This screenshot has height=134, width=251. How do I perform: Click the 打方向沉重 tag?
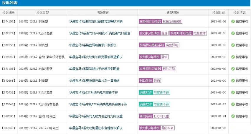pos(161,116)
